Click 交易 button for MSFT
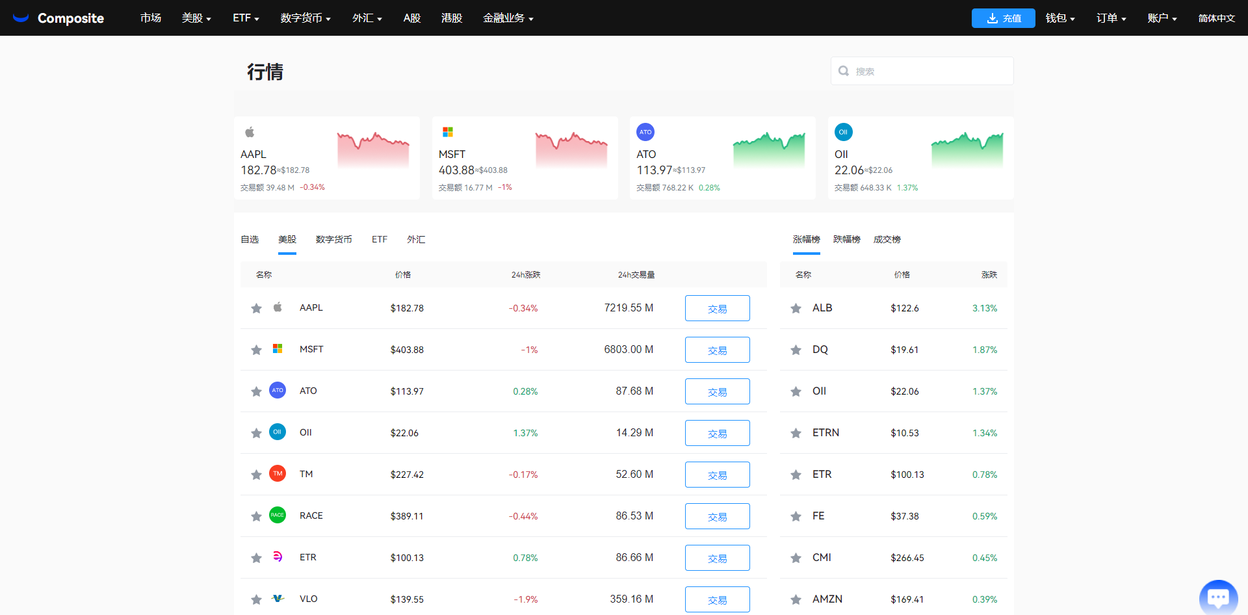The image size is (1248, 615). 717,350
